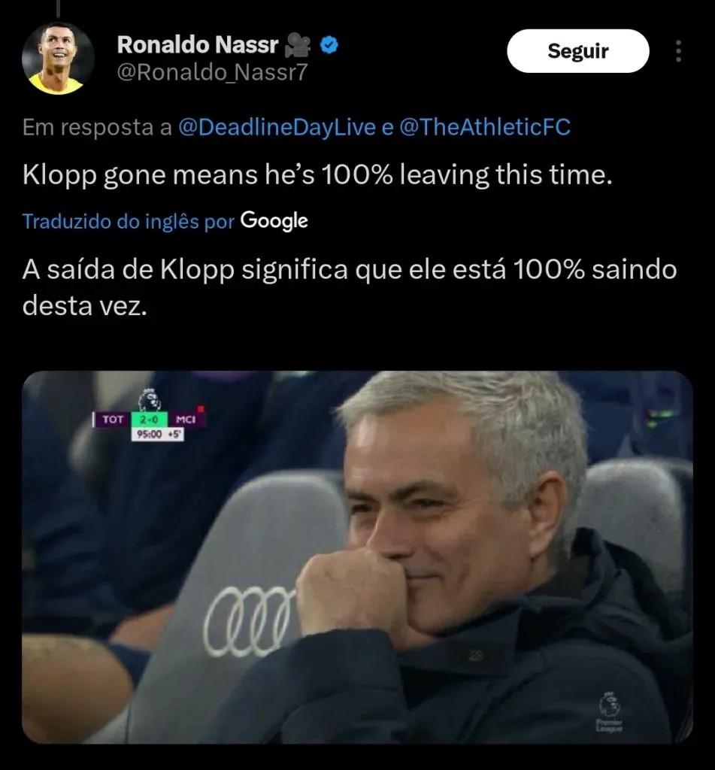Toggle translation via 'Traduzido do inglês por'
This screenshot has height=770, width=715.
click(128, 222)
